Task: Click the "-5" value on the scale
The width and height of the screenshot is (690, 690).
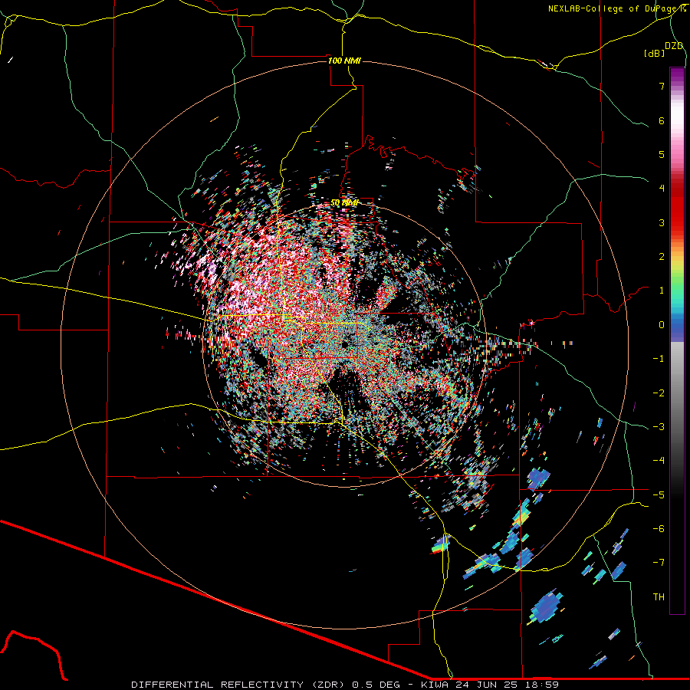Action: 659,495
